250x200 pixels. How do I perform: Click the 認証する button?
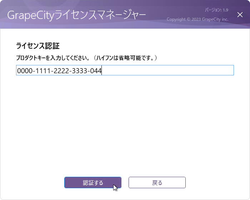93,182
